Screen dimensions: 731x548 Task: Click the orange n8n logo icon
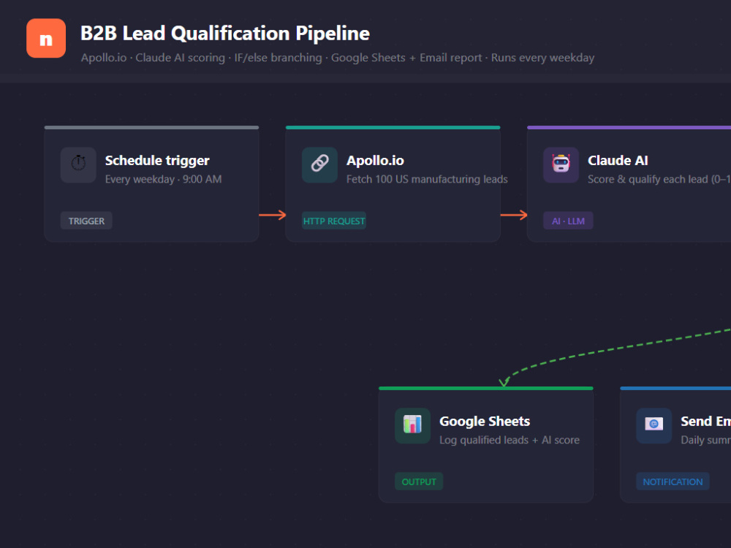(x=46, y=38)
